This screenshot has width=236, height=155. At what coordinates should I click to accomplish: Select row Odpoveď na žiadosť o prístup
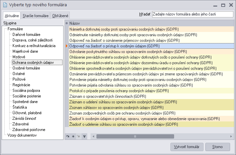tap(151, 46)
